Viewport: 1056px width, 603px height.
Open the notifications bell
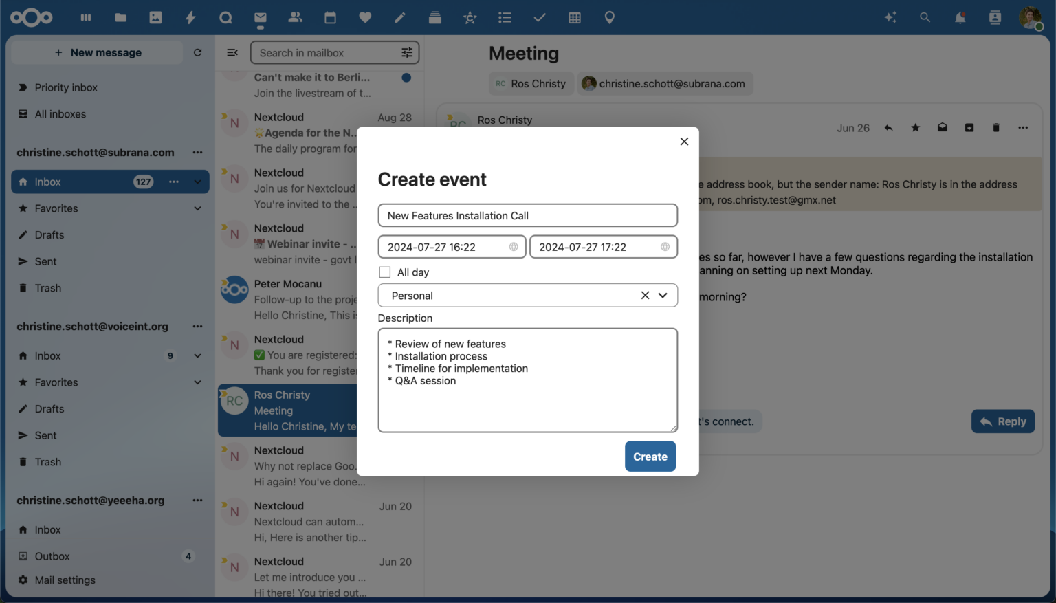pyautogui.click(x=960, y=17)
